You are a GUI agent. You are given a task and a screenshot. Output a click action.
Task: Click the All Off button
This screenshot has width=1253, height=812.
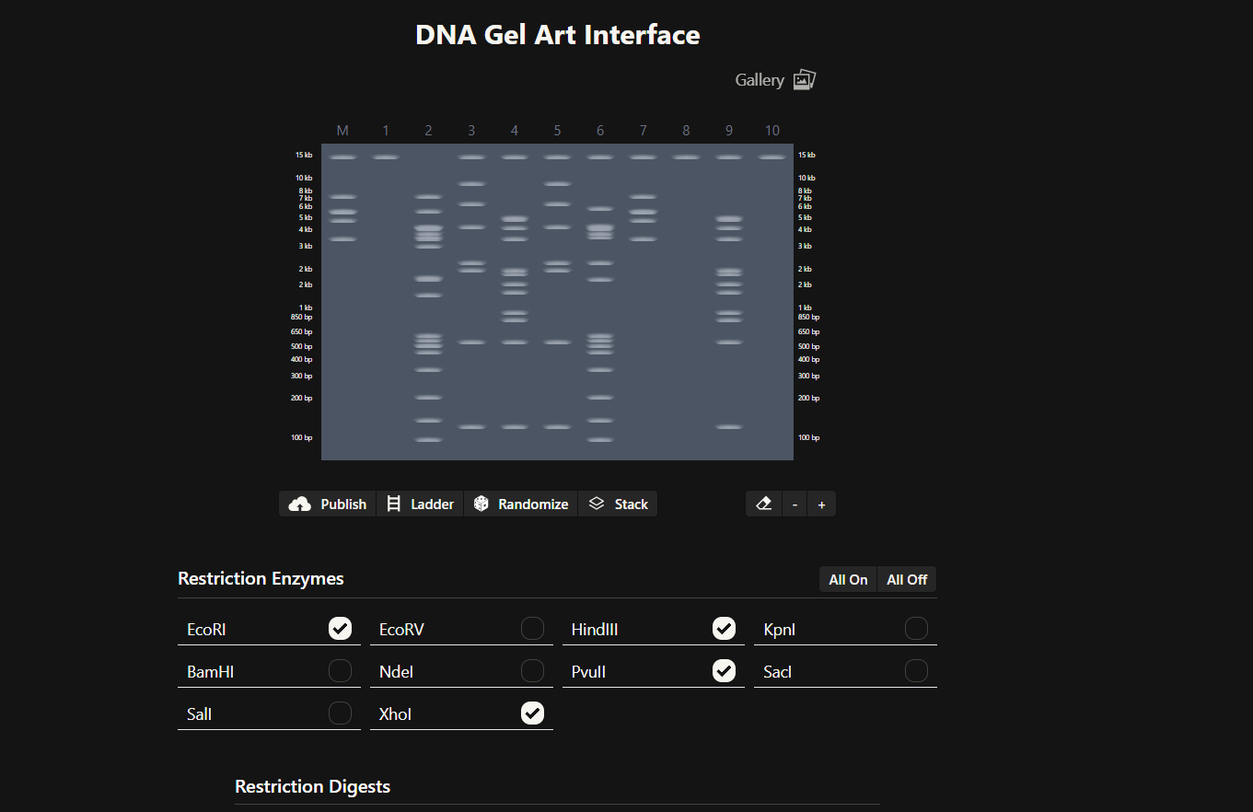[x=906, y=579]
